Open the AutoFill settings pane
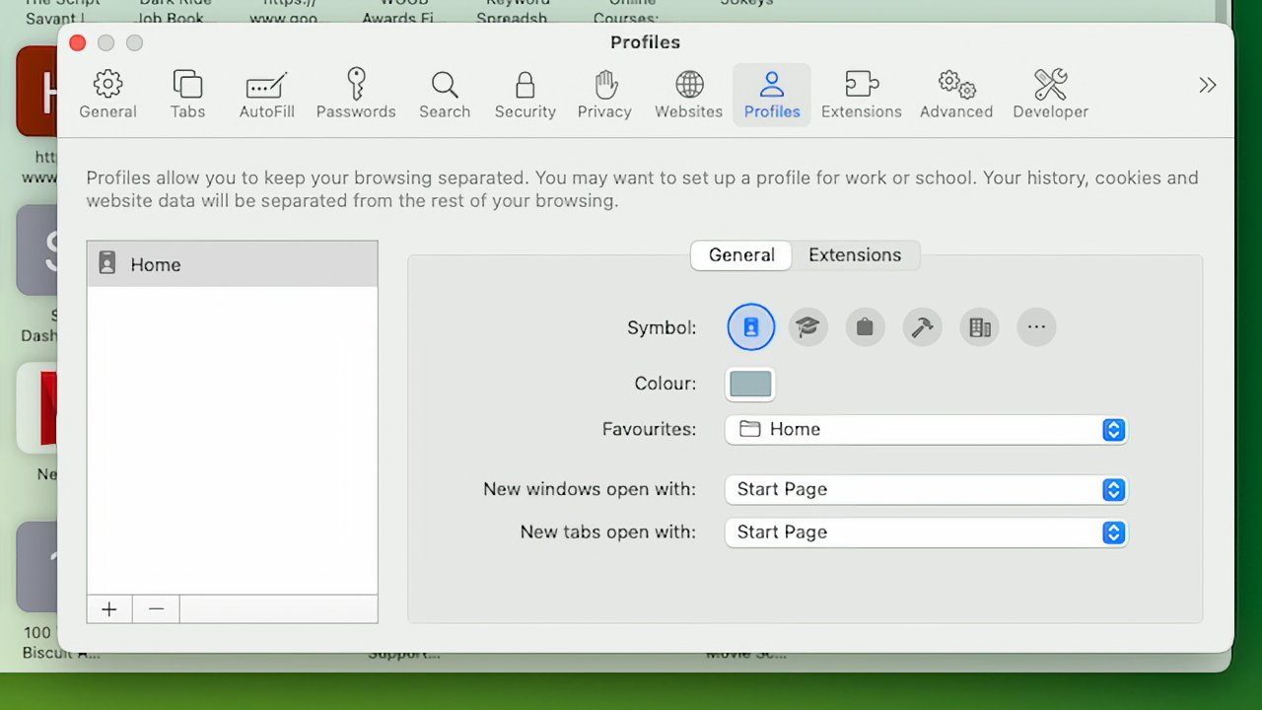1262x710 pixels. pos(266,94)
